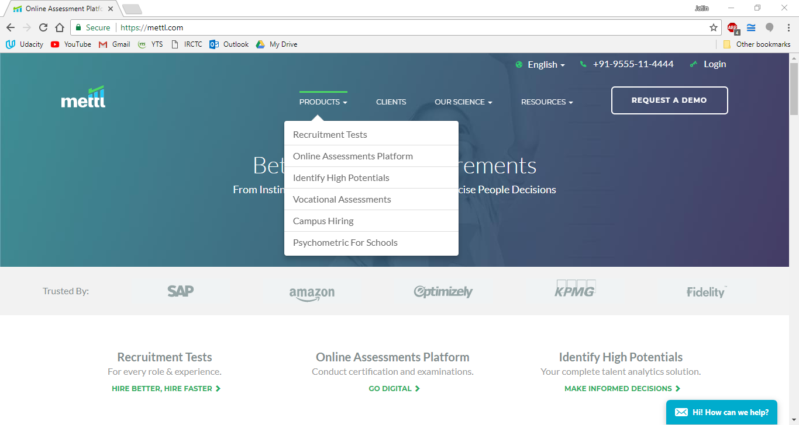Select Vocational Assessments menu entry

tap(371, 199)
